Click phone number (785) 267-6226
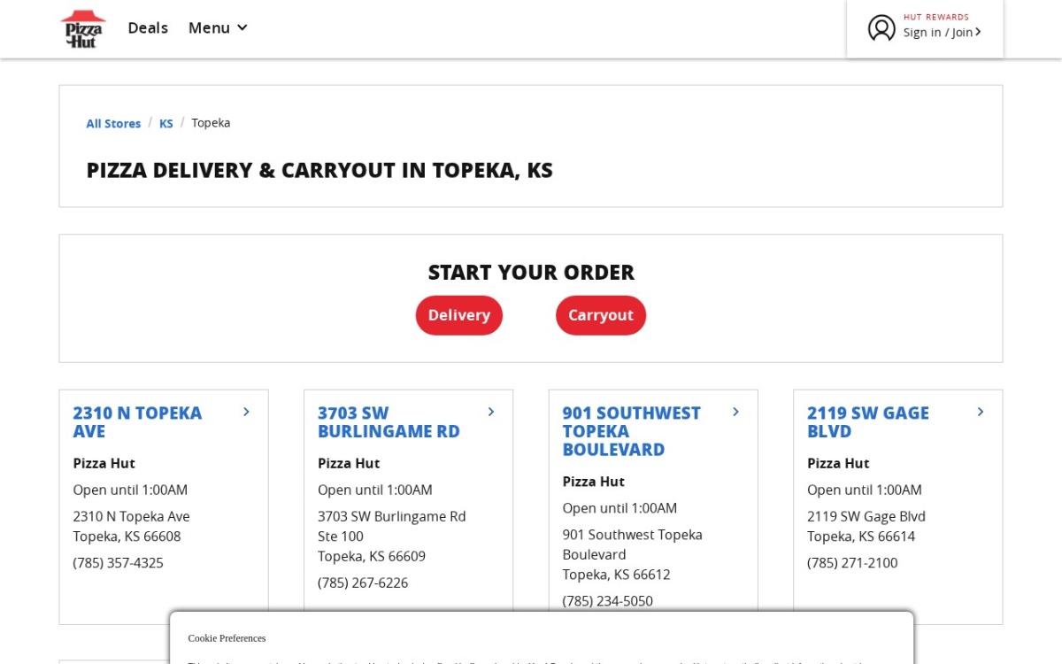This screenshot has width=1062, height=664. [x=363, y=583]
